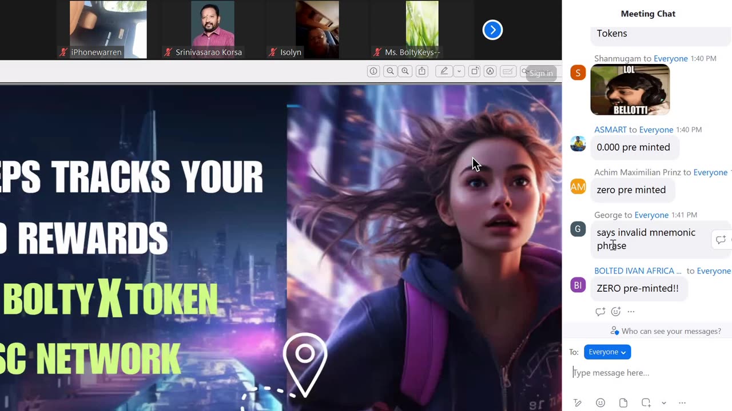
Task: Click ASMART sender name
Action: tap(610, 130)
